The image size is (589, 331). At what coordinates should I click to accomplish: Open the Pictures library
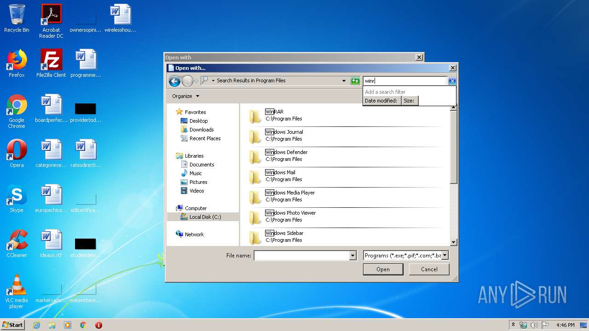[198, 182]
